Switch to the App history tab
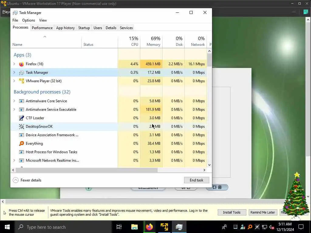 click(66, 28)
